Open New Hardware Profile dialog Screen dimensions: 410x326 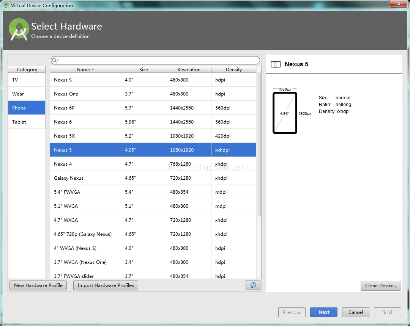(x=38, y=285)
